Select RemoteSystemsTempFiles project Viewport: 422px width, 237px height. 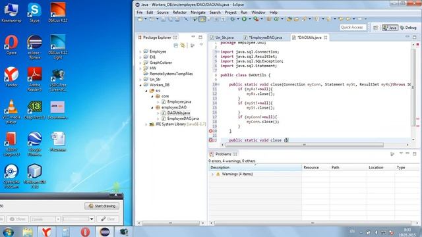[x=171, y=74]
